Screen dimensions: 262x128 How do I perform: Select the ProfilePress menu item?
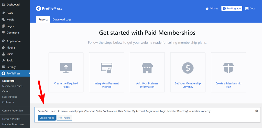15,73
